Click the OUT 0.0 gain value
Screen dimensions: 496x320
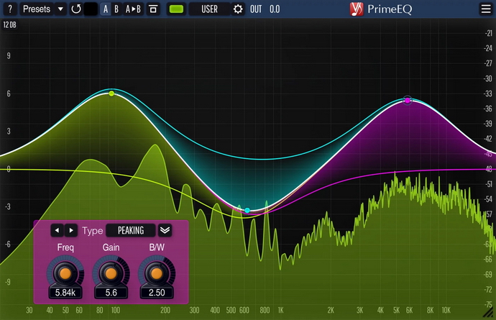click(275, 9)
